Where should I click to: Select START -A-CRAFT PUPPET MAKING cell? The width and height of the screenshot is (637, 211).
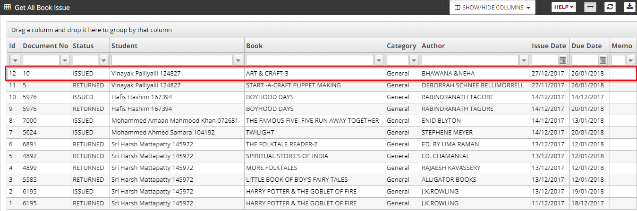[314, 85]
